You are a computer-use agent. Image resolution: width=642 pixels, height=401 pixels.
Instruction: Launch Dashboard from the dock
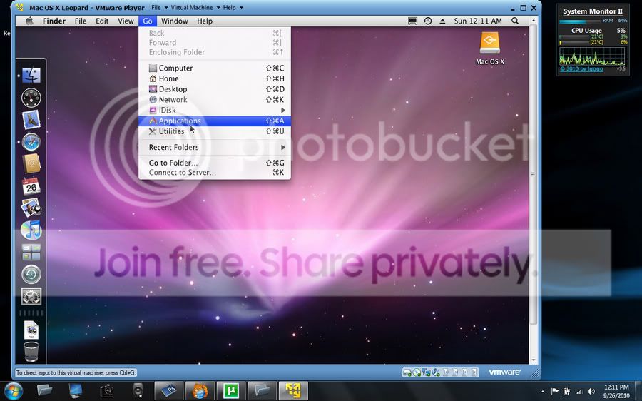(31, 98)
